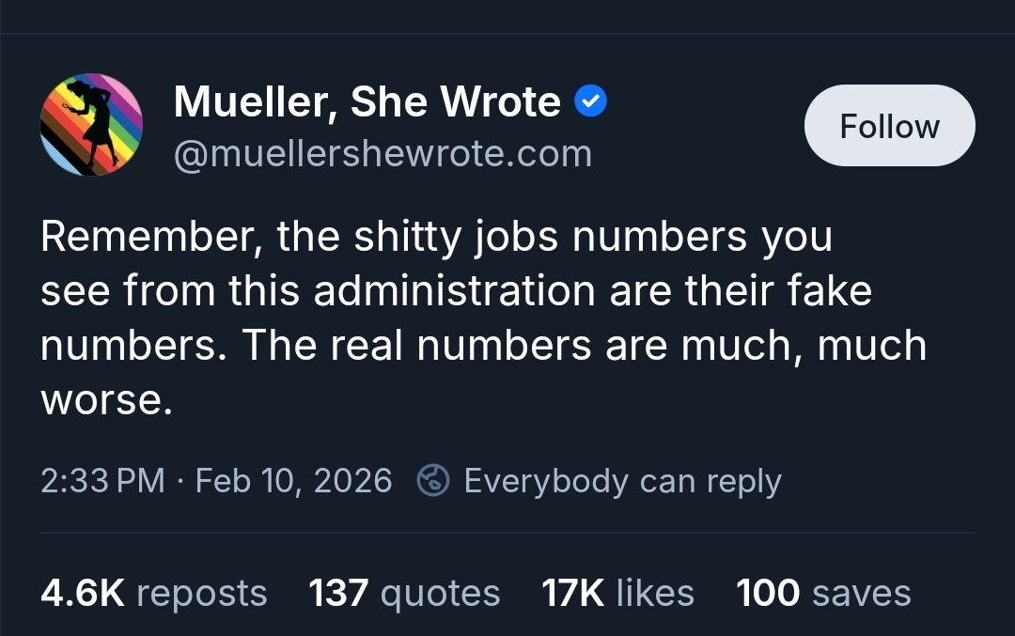Open the "Mueller, She Wrote" display name

[x=367, y=101]
